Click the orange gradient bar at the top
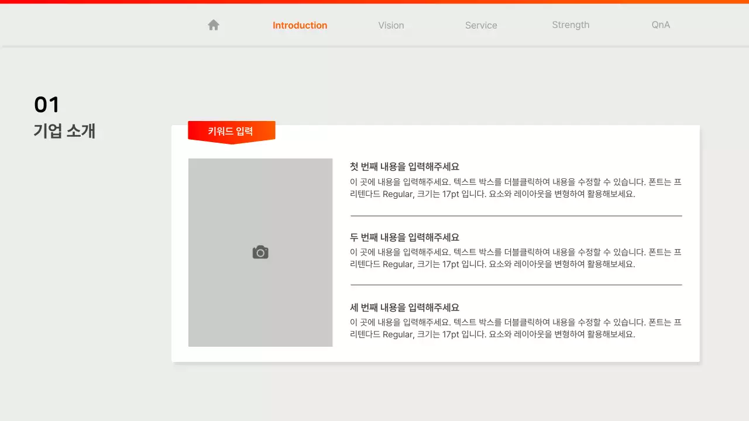Image resolution: width=749 pixels, height=421 pixels. [374, 2]
